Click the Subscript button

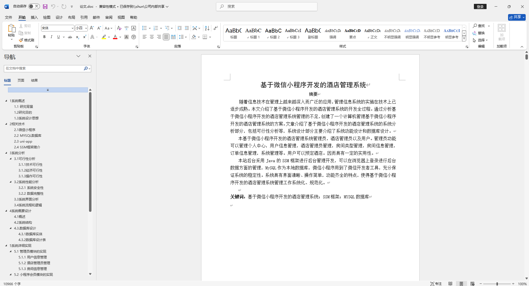[x=77, y=37]
